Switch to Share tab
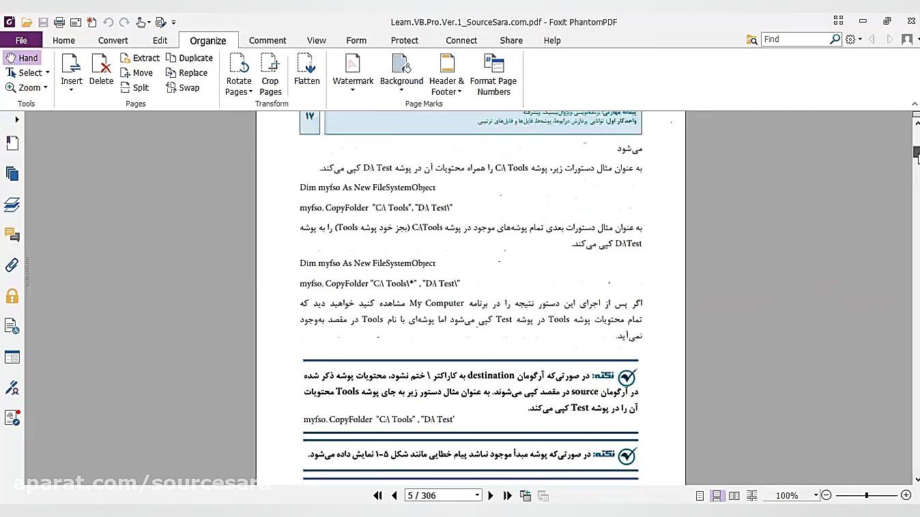Viewport: 920px width, 517px height. (x=511, y=40)
